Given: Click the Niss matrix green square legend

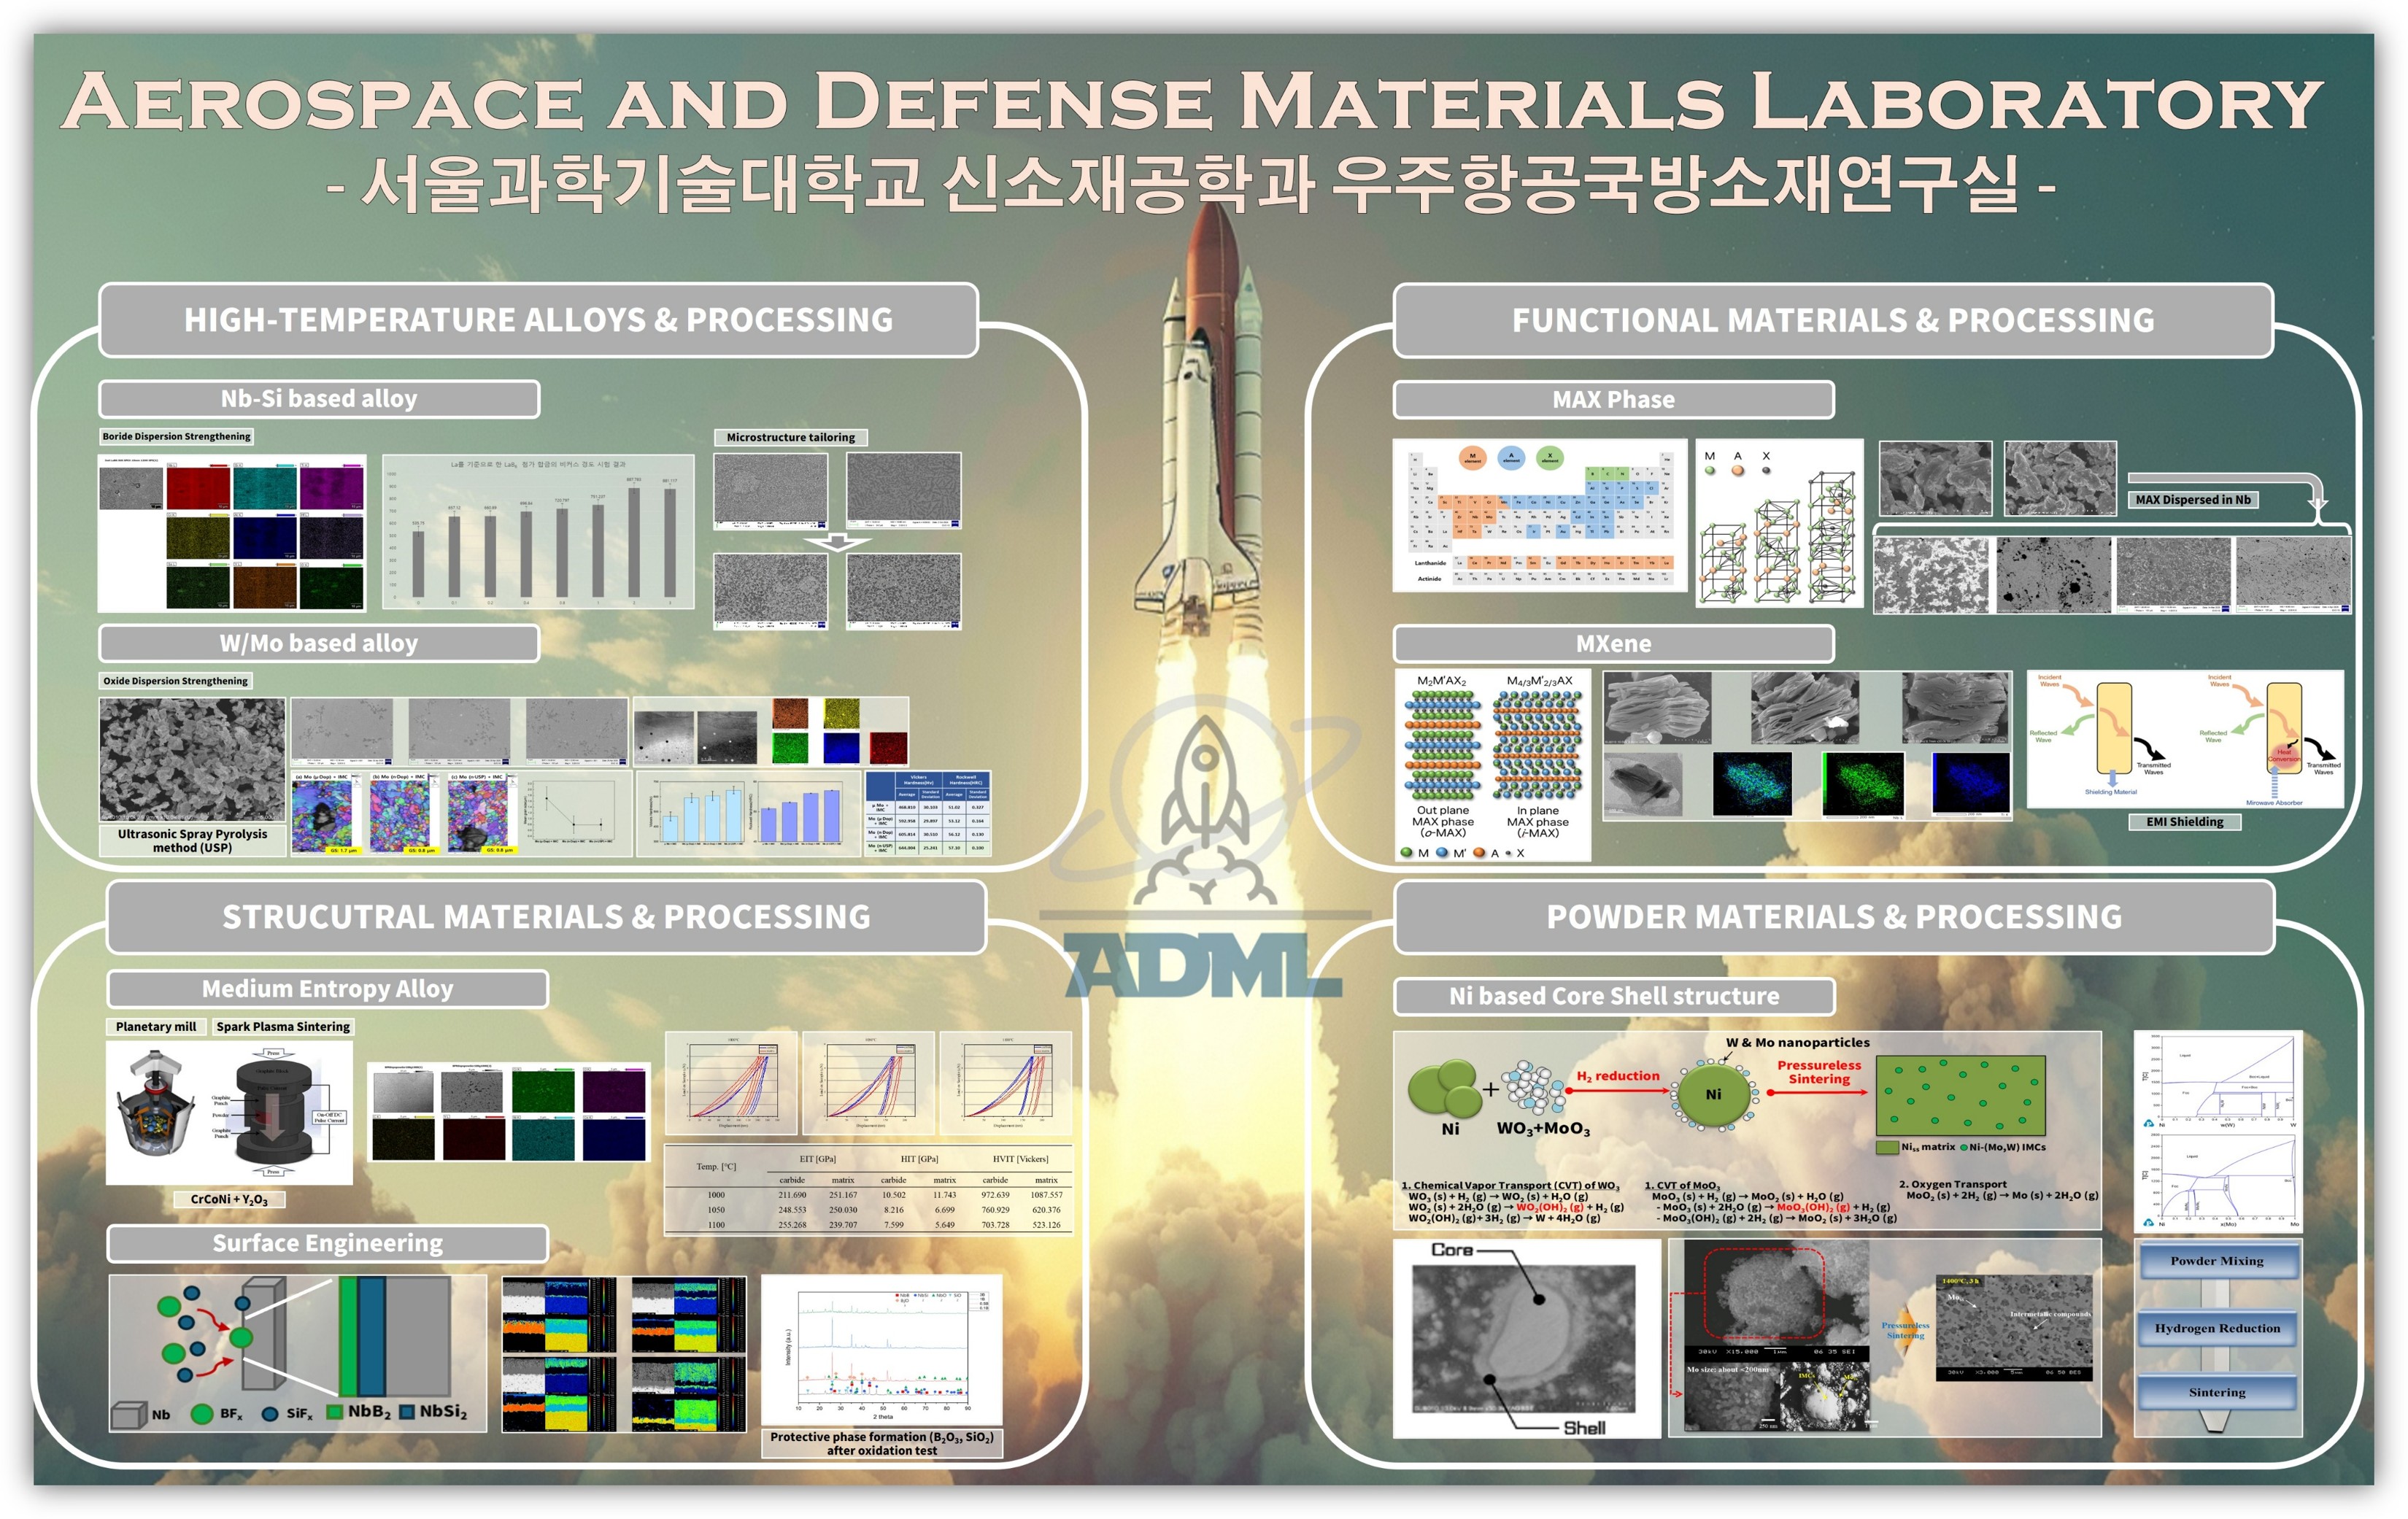Looking at the screenshot, I should [1887, 1147].
